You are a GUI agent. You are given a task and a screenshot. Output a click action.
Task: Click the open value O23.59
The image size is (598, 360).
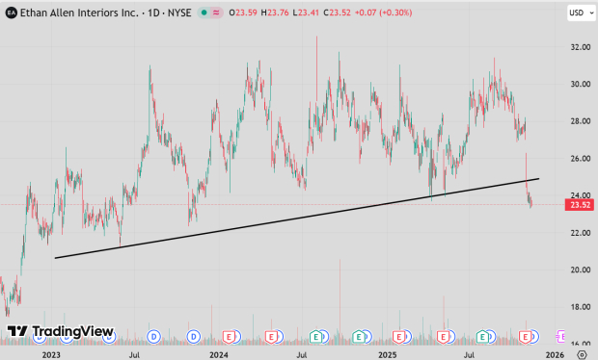pos(243,13)
